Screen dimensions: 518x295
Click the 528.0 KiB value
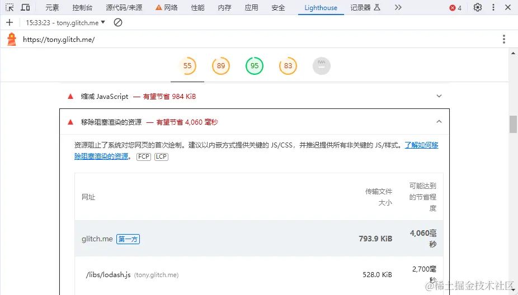(377, 274)
